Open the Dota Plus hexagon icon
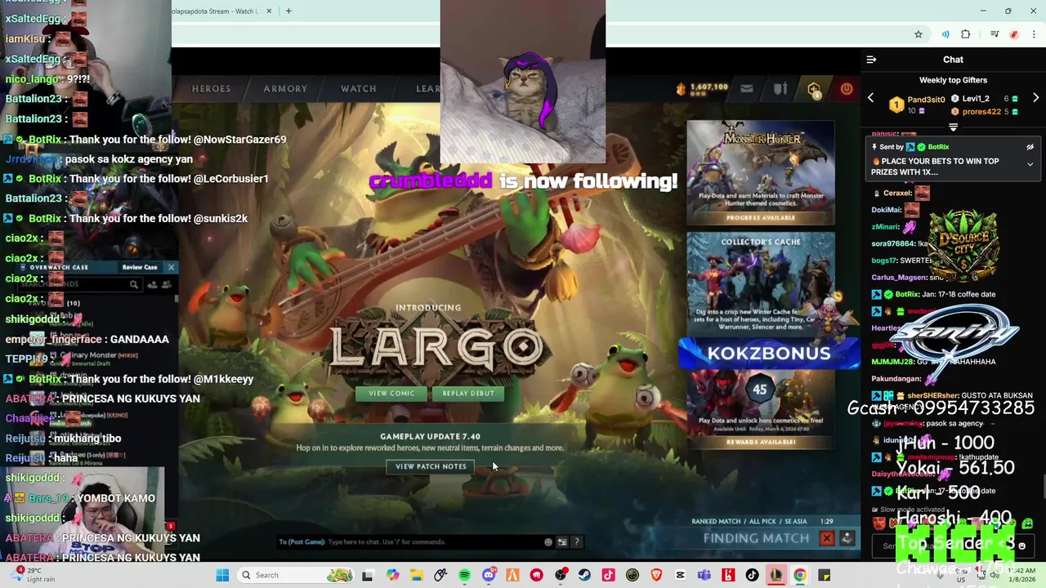This screenshot has width=1046, height=588. click(x=814, y=90)
